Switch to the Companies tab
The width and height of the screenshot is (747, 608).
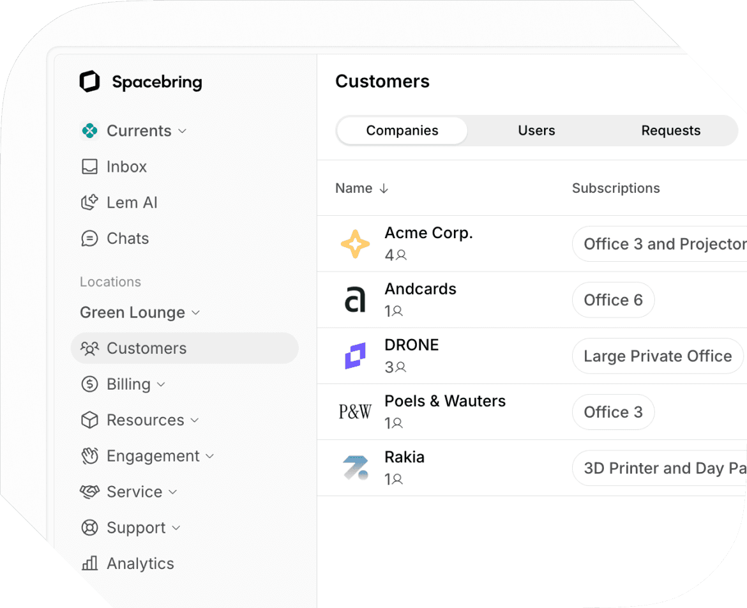tap(402, 130)
